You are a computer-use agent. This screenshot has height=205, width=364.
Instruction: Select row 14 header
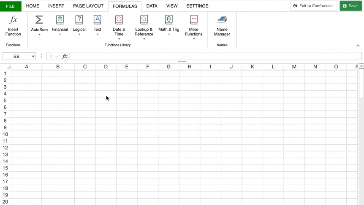[x=5, y=161]
